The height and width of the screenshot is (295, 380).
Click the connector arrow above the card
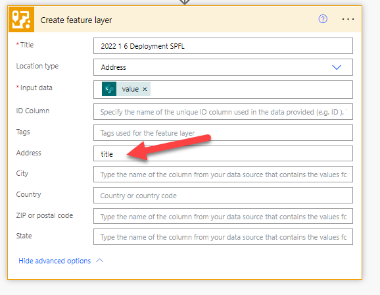click(185, 2)
